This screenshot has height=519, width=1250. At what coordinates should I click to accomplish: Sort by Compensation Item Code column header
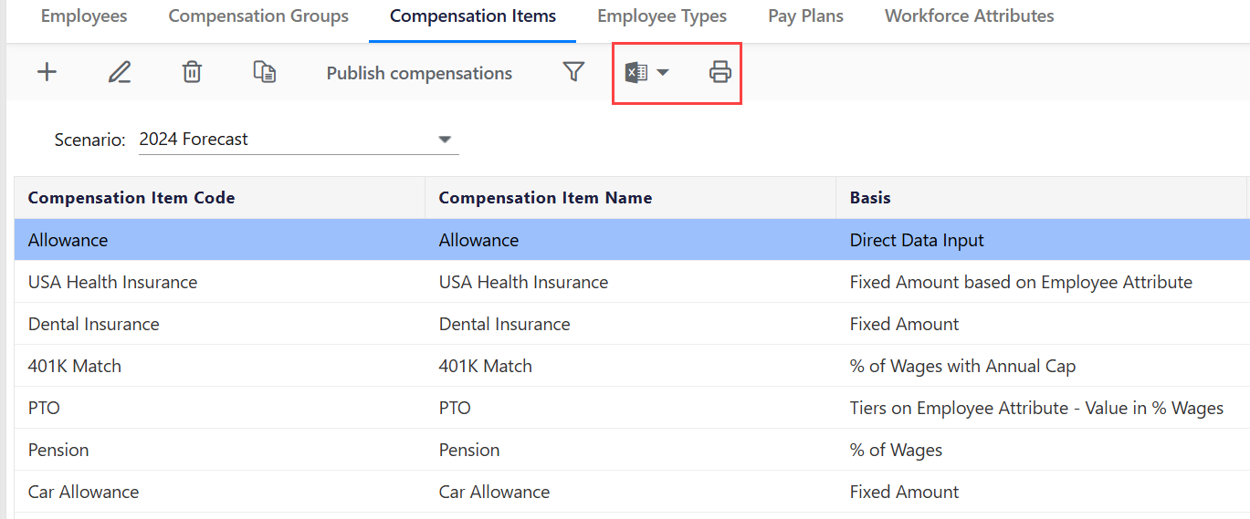tap(131, 198)
